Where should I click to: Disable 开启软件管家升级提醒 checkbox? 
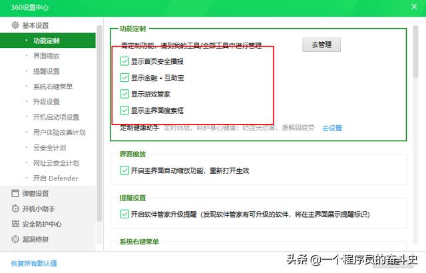pyautogui.click(x=124, y=214)
